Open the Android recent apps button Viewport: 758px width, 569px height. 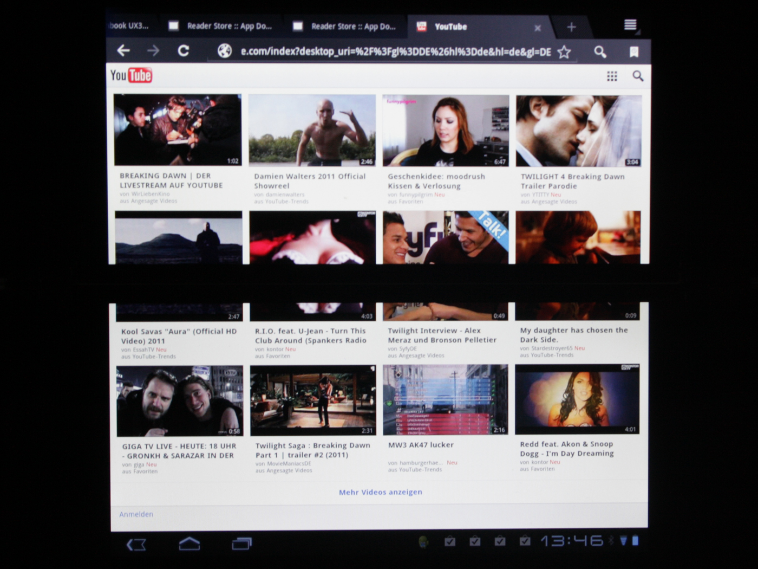pos(242,544)
